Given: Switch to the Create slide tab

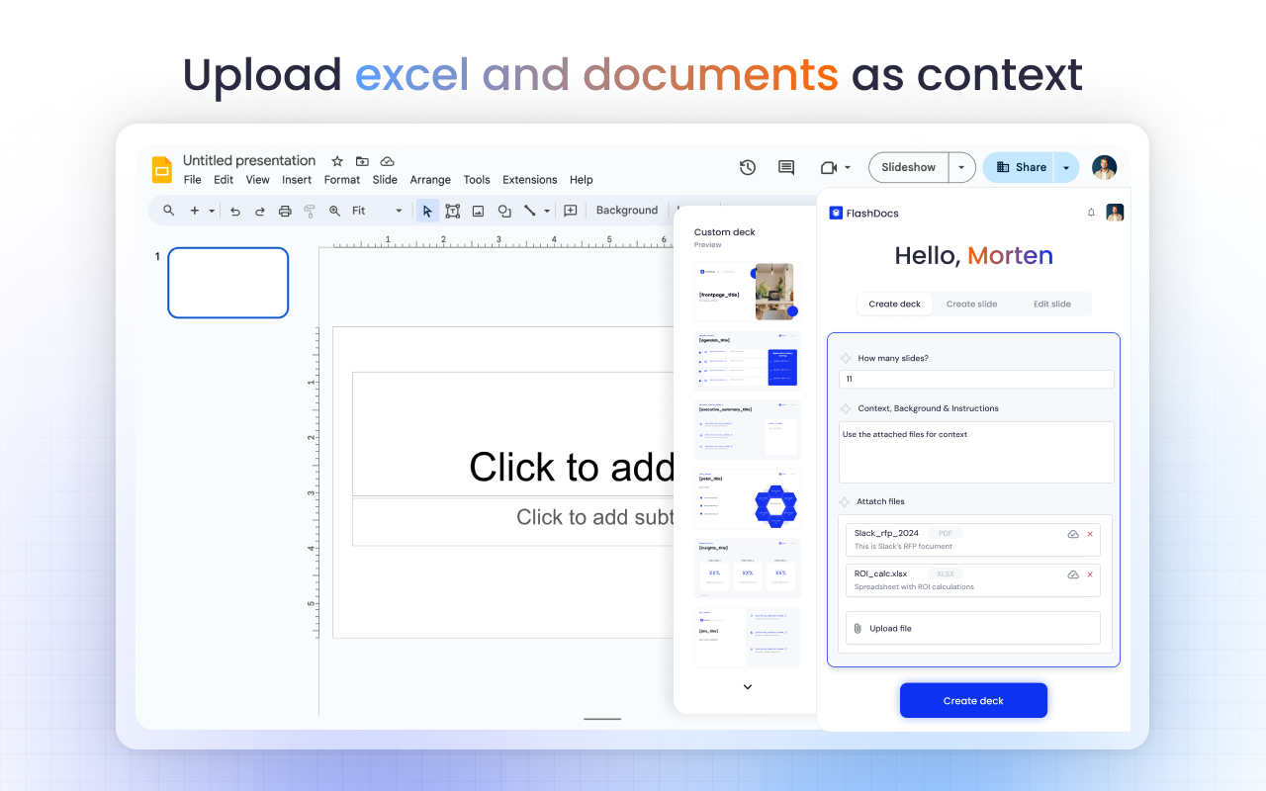Looking at the screenshot, I should tap(971, 304).
